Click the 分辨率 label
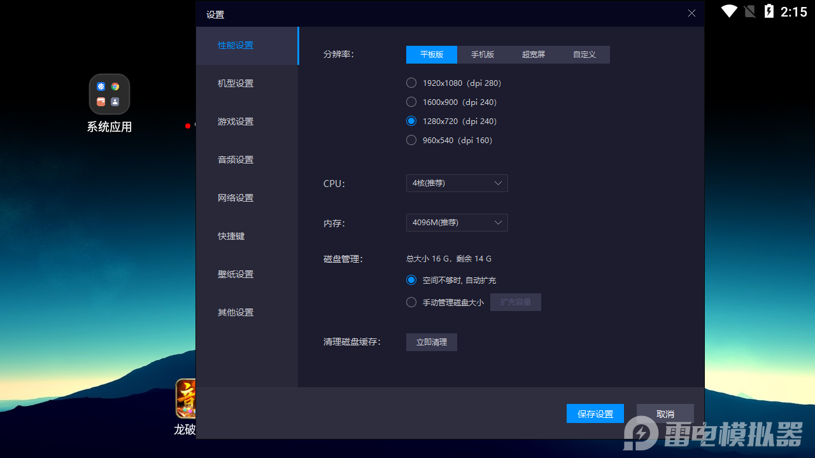The image size is (815, 458). 339,54
